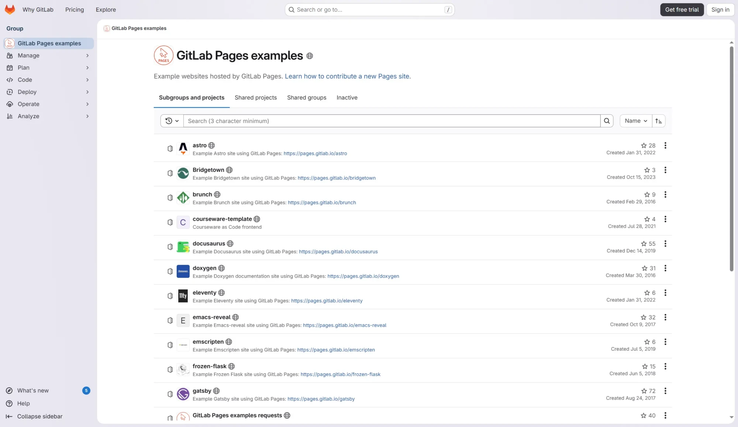Viewport: 738px width, 427px height.
Task: Open actions menu for emacs-reveal project
Action: click(665, 317)
